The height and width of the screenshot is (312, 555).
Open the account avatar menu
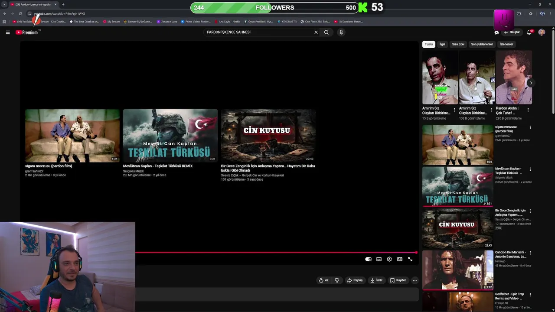click(x=542, y=32)
